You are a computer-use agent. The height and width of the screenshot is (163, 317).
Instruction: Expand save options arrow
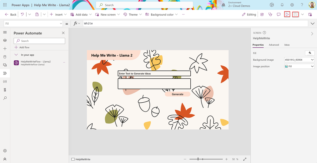(x=302, y=15)
